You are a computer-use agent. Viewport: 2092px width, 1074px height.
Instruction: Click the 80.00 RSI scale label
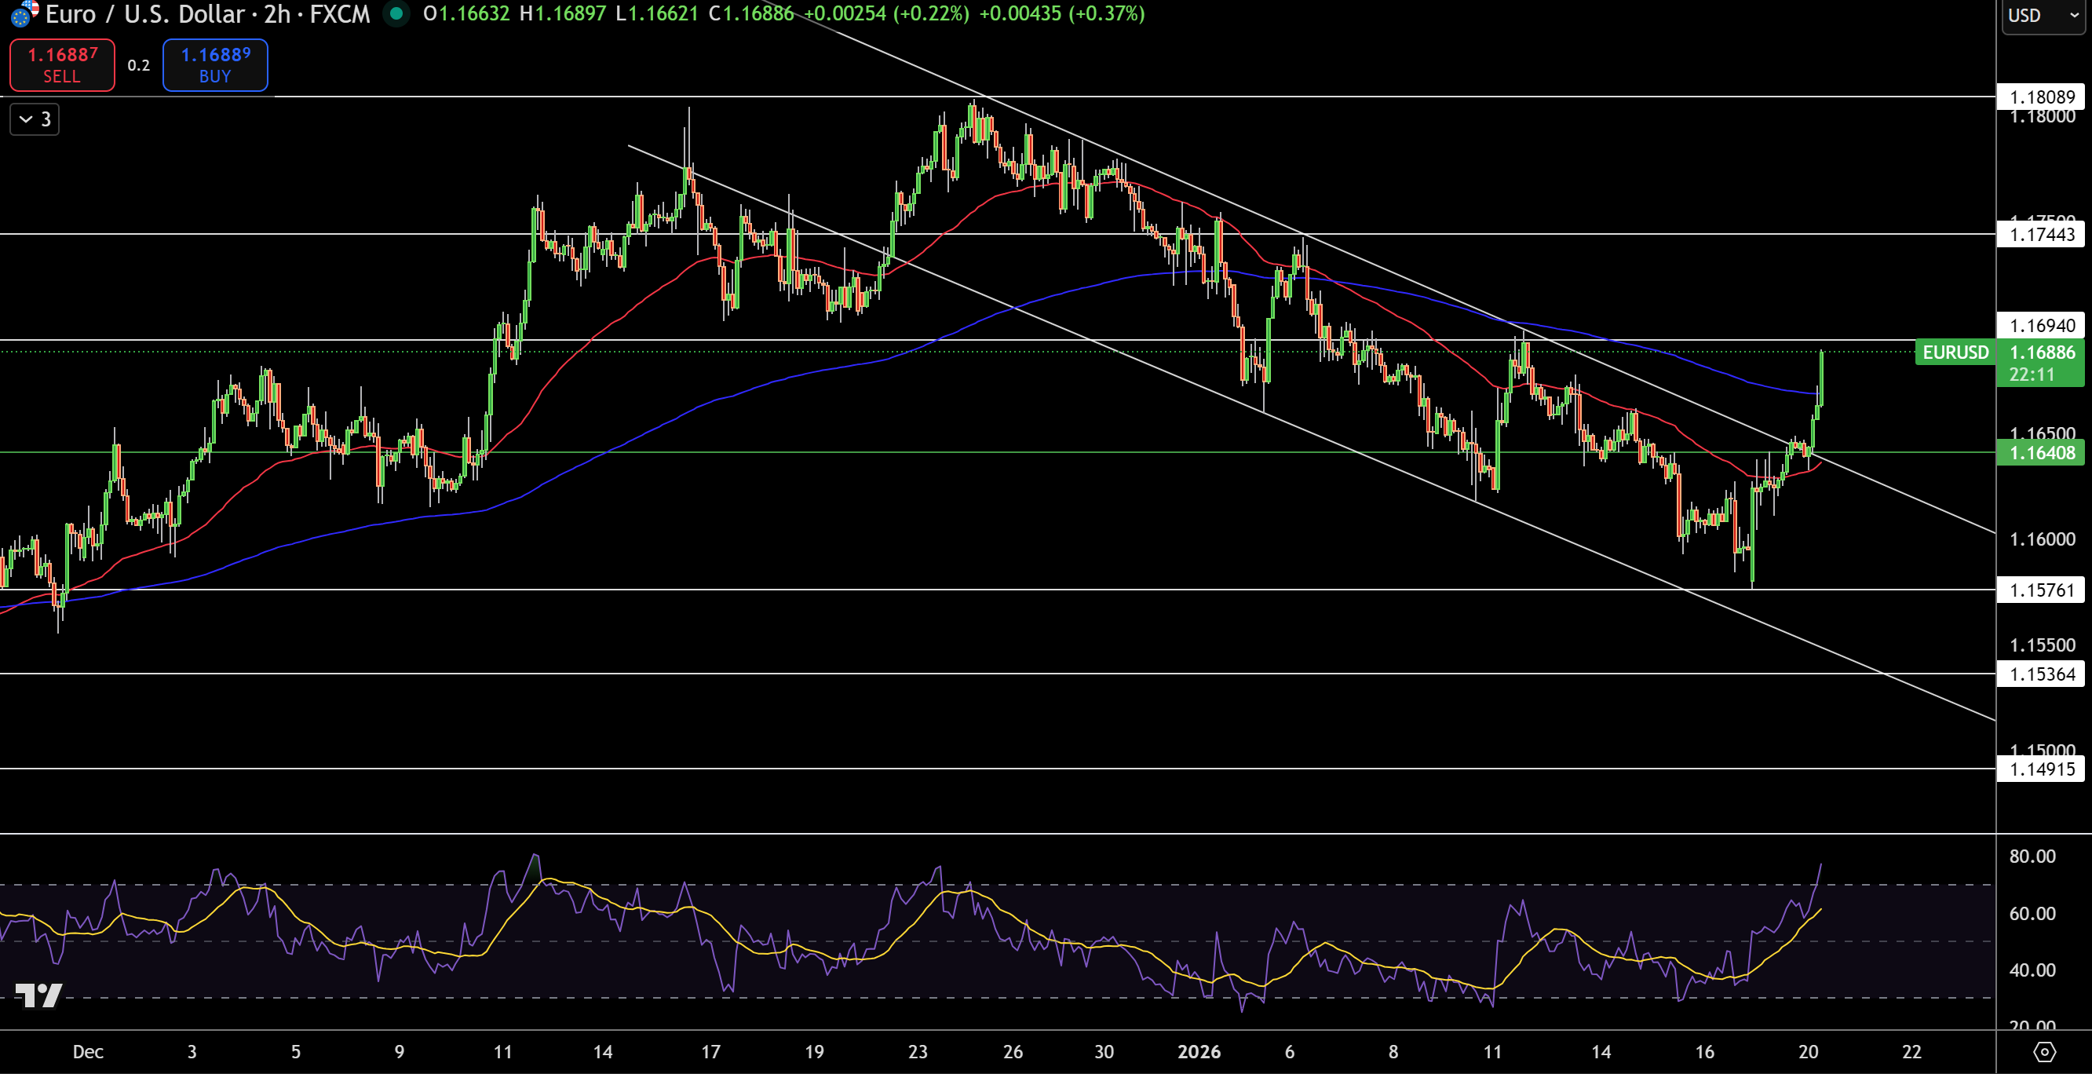pyautogui.click(x=2032, y=857)
